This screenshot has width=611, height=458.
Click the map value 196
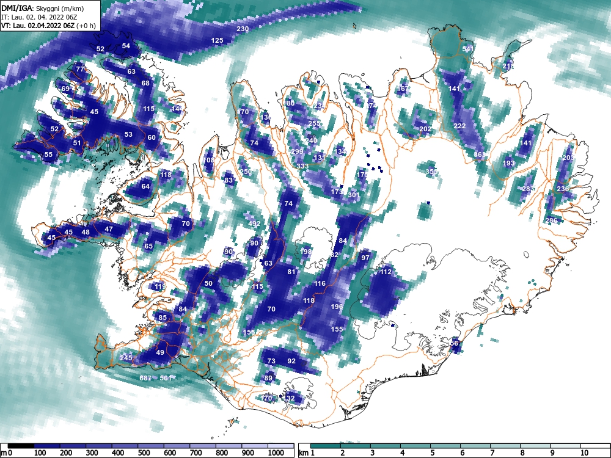click(x=337, y=307)
